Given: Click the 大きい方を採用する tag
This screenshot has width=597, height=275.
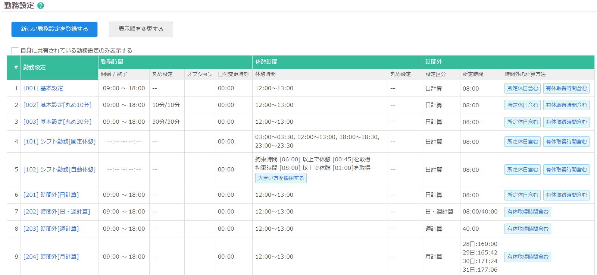Looking at the screenshot, I should click(x=281, y=178).
